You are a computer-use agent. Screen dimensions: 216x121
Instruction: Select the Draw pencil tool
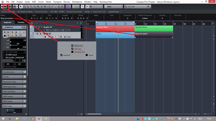pos(52,6)
